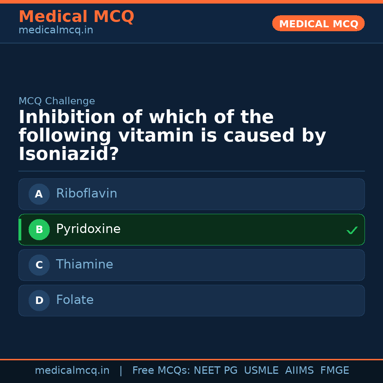
Task: Click the FMGE footer text
Action: click(x=334, y=371)
